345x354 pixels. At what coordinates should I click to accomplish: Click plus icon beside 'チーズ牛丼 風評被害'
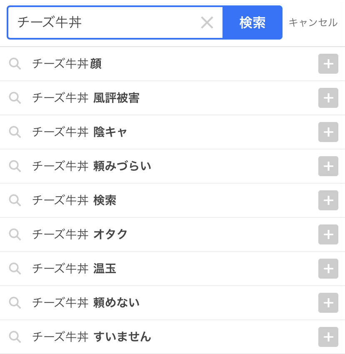[x=328, y=98]
